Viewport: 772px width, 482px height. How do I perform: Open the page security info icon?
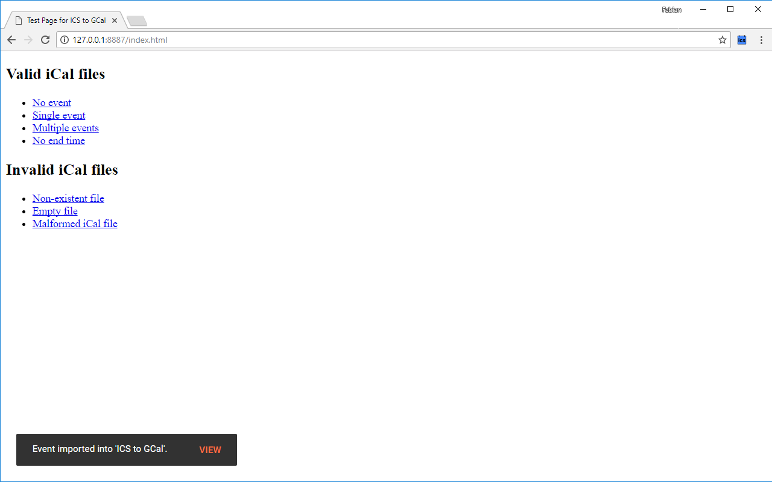click(x=64, y=40)
